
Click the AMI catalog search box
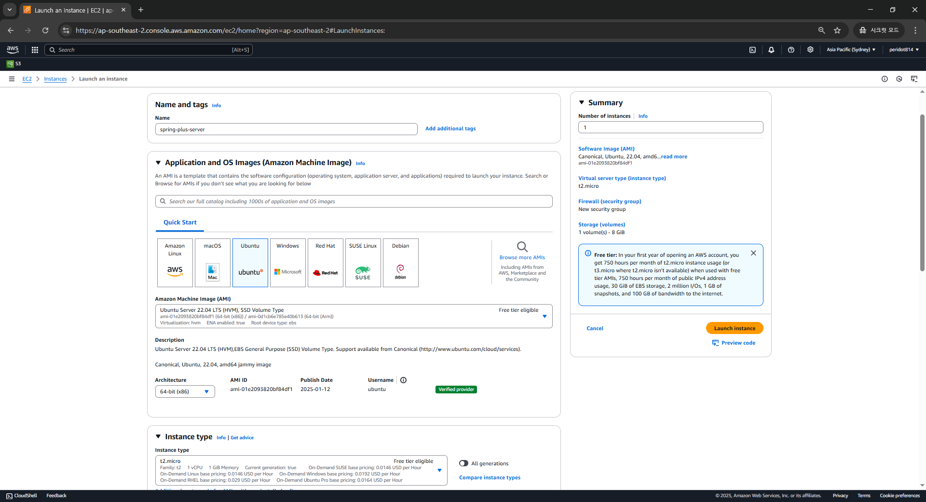354,201
